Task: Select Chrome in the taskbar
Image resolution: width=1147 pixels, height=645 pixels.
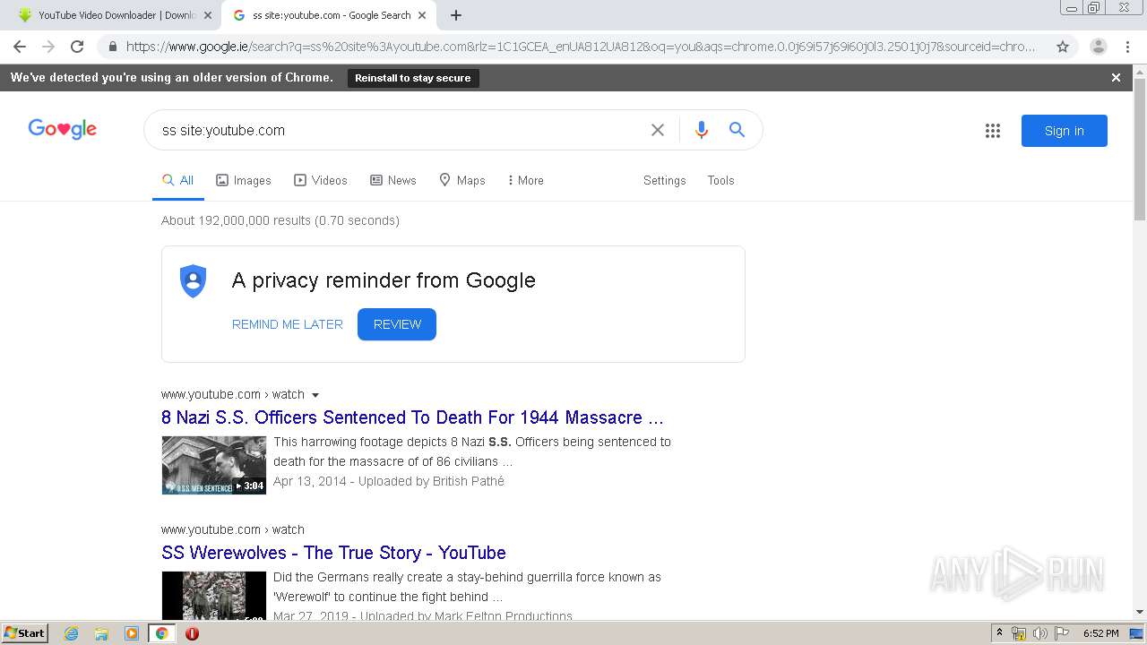Action: [x=161, y=633]
